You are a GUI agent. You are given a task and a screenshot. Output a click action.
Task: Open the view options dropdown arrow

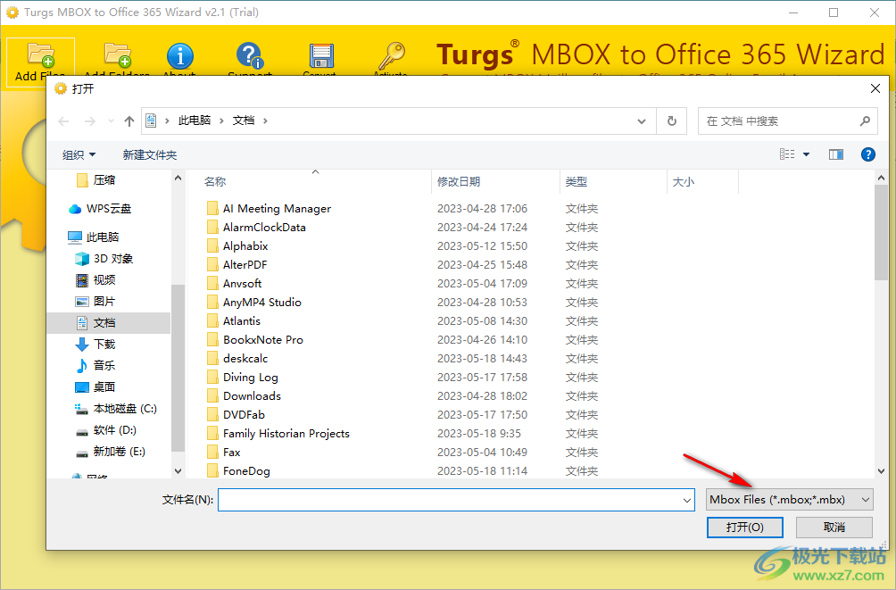(x=806, y=154)
